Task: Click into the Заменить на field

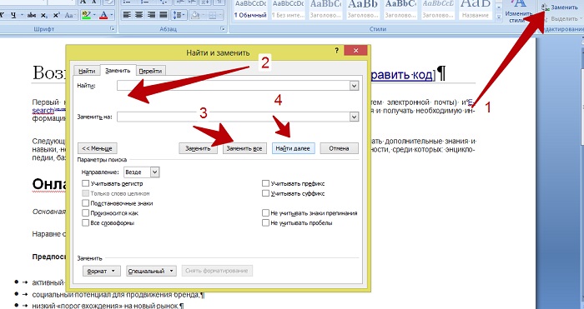Action: tap(233, 117)
